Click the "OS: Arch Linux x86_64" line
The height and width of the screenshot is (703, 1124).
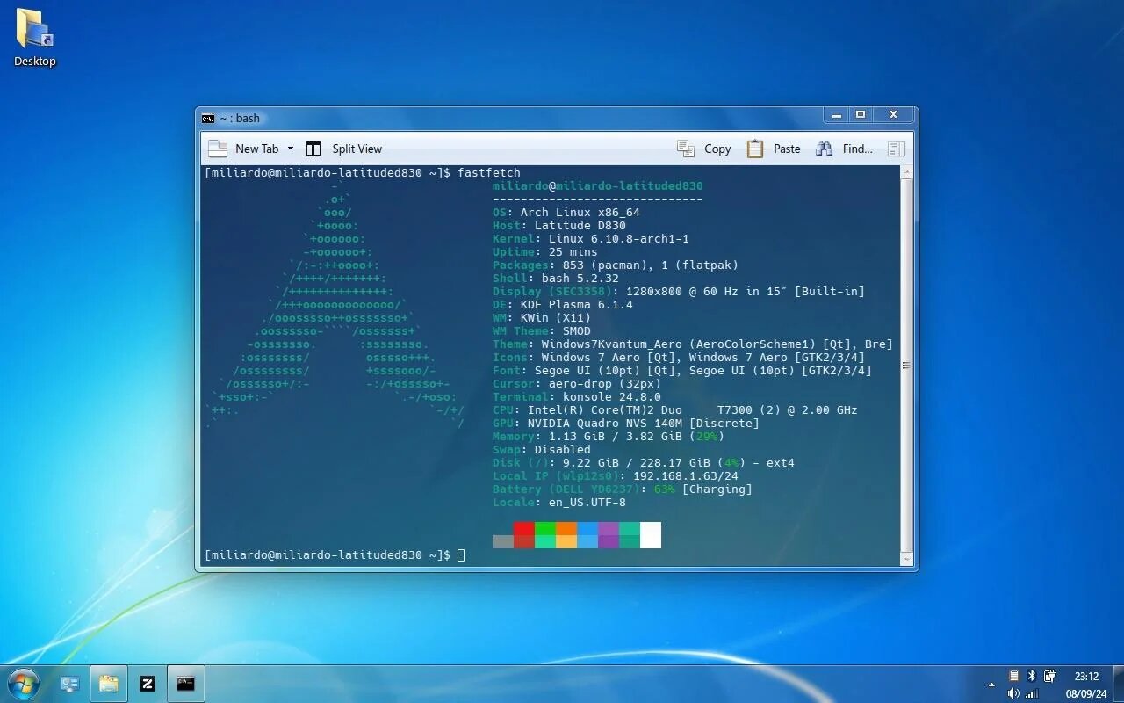[x=566, y=212]
